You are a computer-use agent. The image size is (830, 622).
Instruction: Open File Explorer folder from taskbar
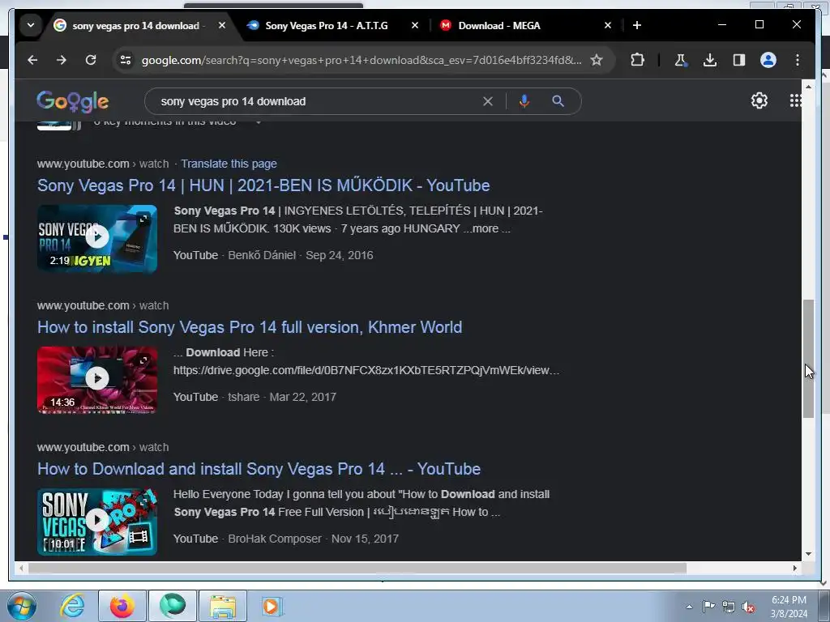(223, 606)
